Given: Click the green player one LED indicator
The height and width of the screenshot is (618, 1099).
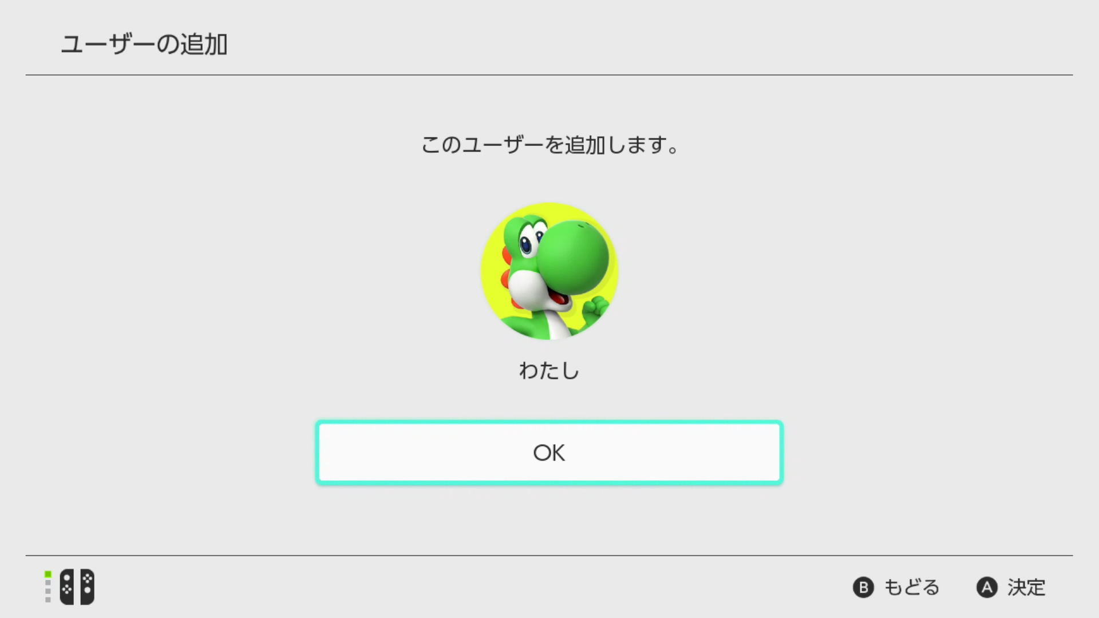Looking at the screenshot, I should click(x=48, y=574).
